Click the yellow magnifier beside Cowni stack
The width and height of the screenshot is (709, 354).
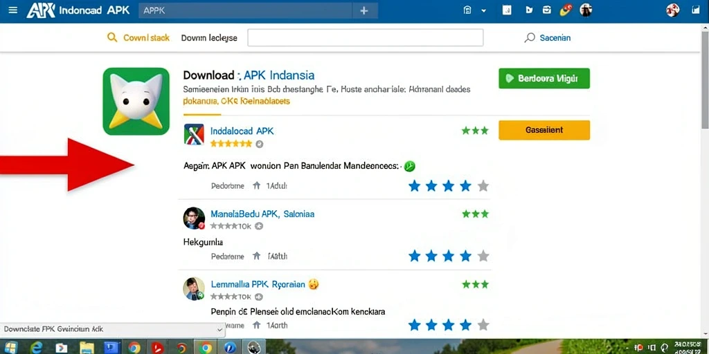(112, 37)
